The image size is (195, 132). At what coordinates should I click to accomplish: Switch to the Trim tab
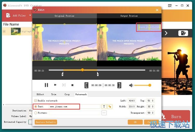coord(54,94)
